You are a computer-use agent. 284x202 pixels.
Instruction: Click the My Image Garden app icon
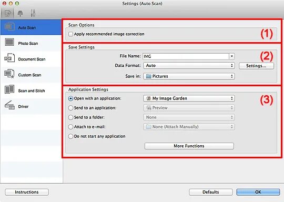[x=149, y=98]
